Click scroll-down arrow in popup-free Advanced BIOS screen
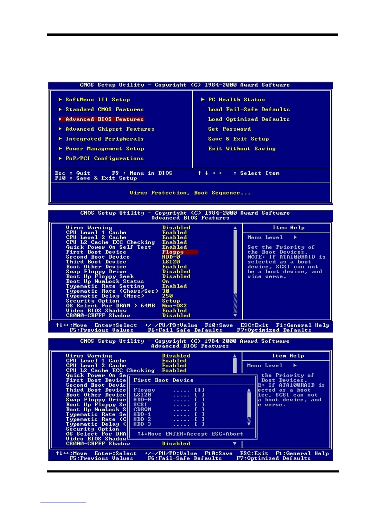Viewport: 390px width, 505px height. click(235, 316)
